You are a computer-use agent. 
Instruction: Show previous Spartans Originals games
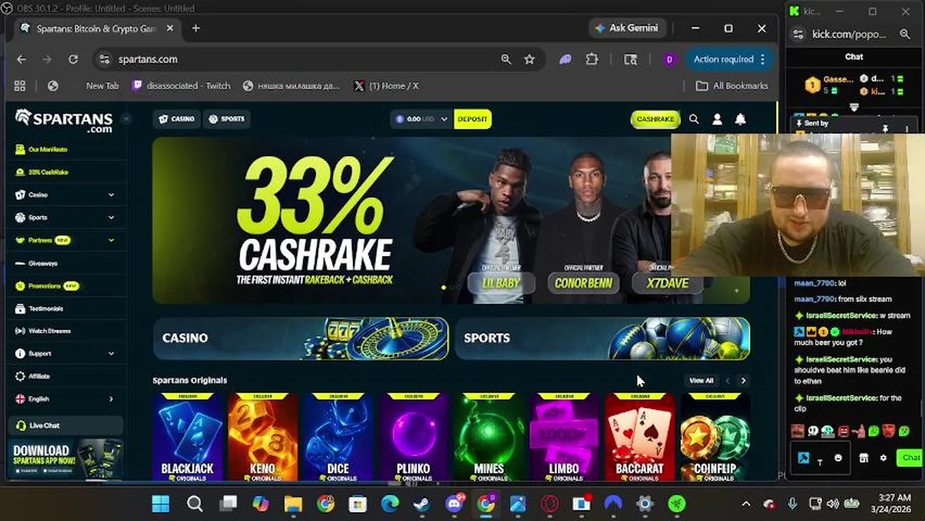(x=727, y=381)
